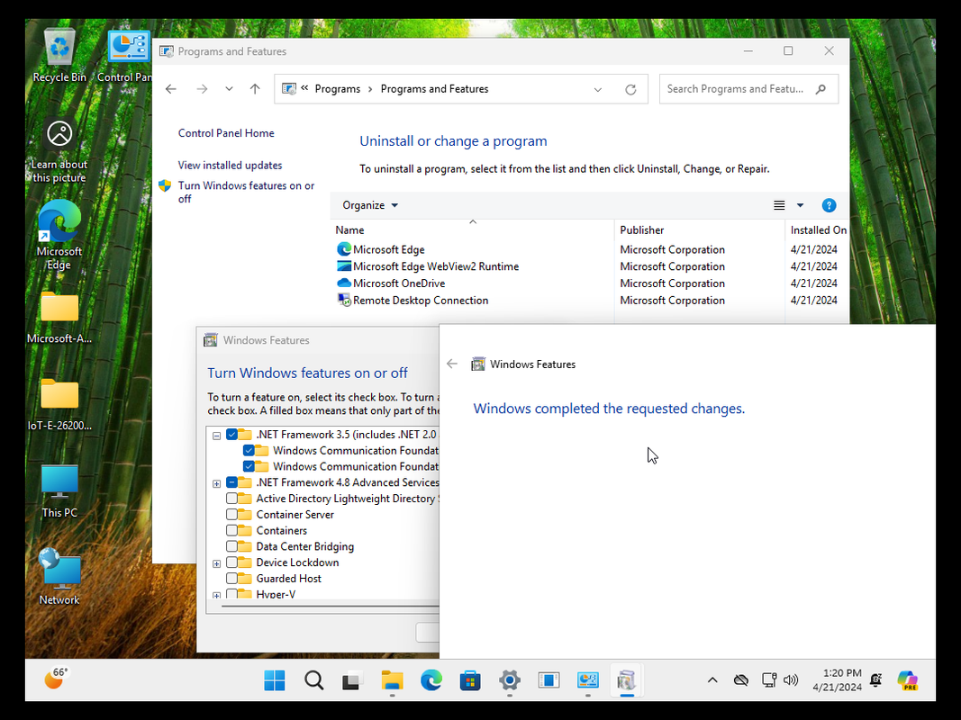Change the list view layout icon
The height and width of the screenshot is (720, 961).
pyautogui.click(x=779, y=206)
